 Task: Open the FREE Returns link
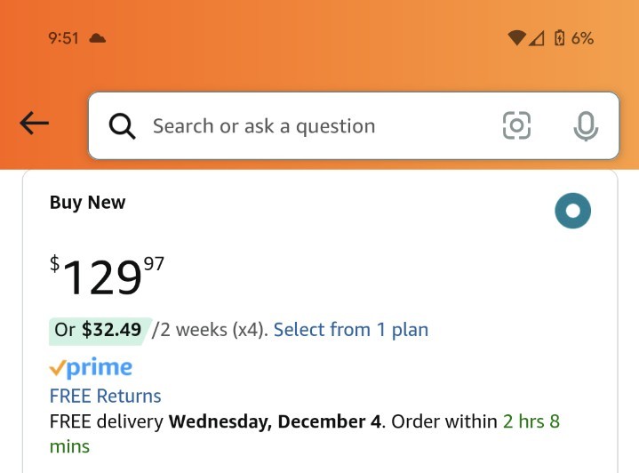[105, 396]
